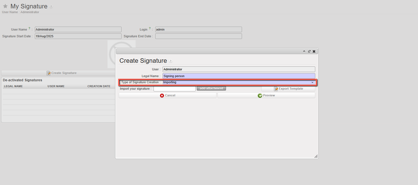Open help icon next to Login label

click(150, 28)
